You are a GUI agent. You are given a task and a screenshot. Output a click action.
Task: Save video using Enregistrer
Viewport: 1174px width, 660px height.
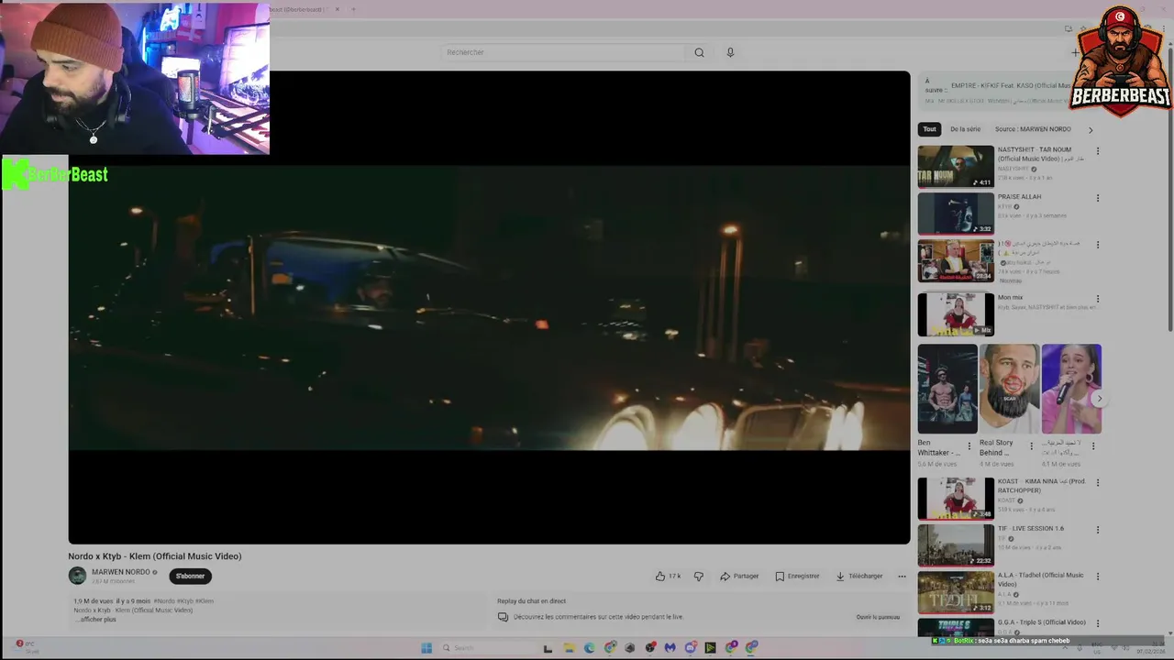[x=797, y=576]
